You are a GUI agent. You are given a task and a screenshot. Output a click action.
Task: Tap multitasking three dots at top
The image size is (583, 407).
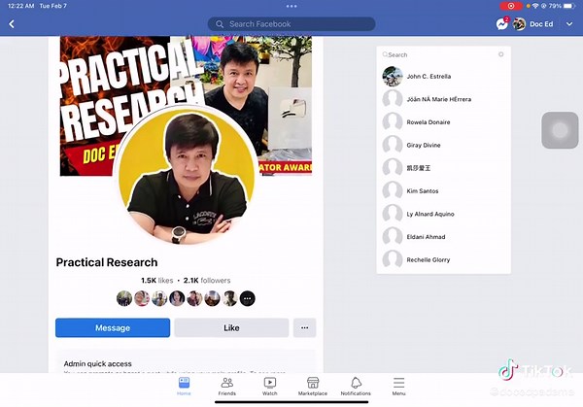tap(291, 6)
